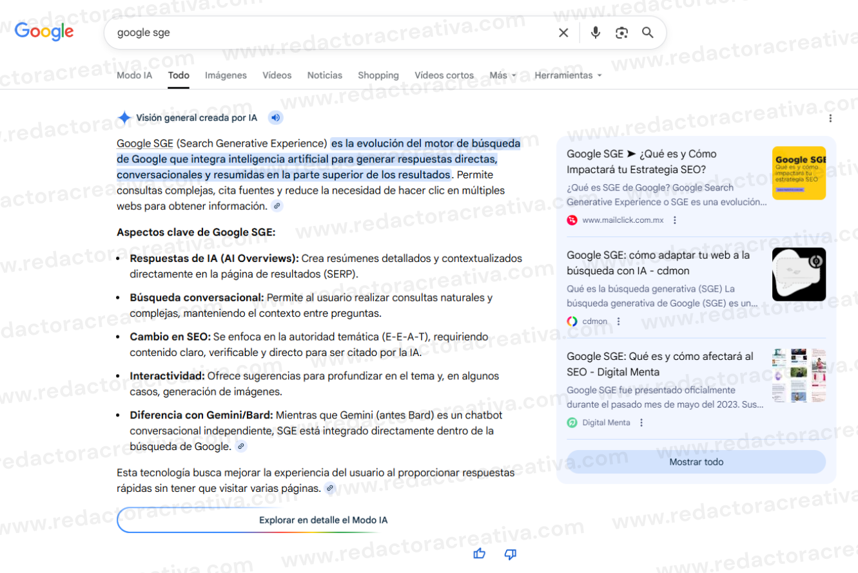
Task: Click 'Visión general creada por IA' label
Action: click(197, 118)
